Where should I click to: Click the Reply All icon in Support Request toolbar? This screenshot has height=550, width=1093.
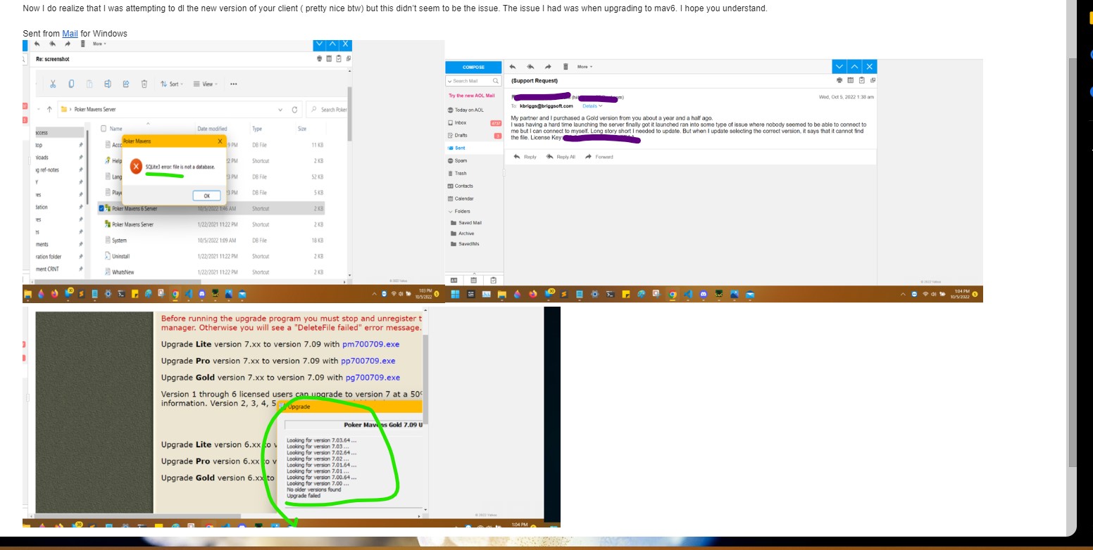click(x=530, y=67)
